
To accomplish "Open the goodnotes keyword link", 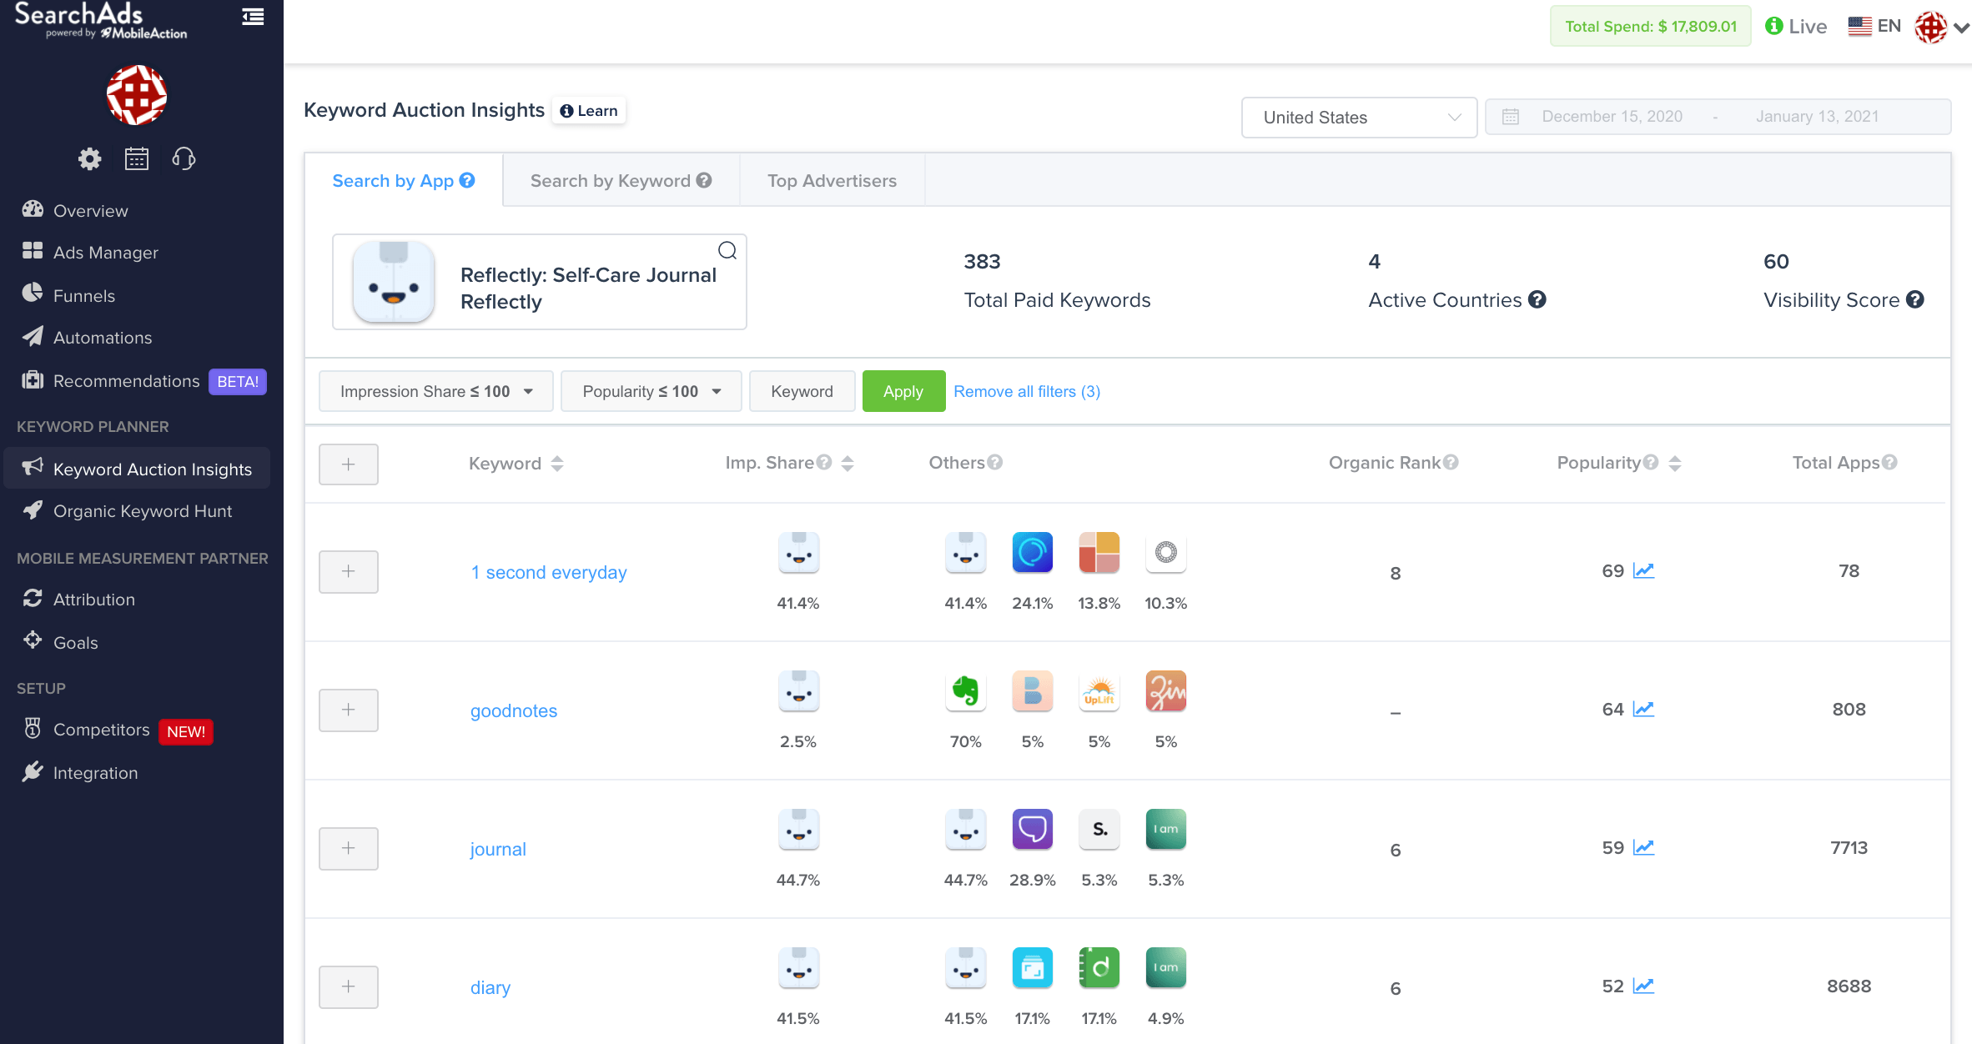I will pyautogui.click(x=514, y=710).
